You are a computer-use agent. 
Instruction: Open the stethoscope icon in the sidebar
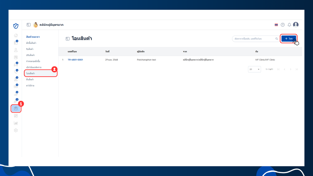(16, 72)
